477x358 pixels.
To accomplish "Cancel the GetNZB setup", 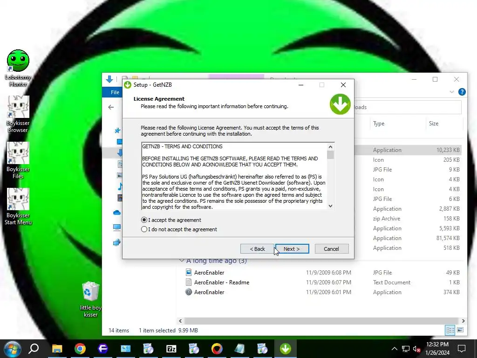I will tap(331, 249).
